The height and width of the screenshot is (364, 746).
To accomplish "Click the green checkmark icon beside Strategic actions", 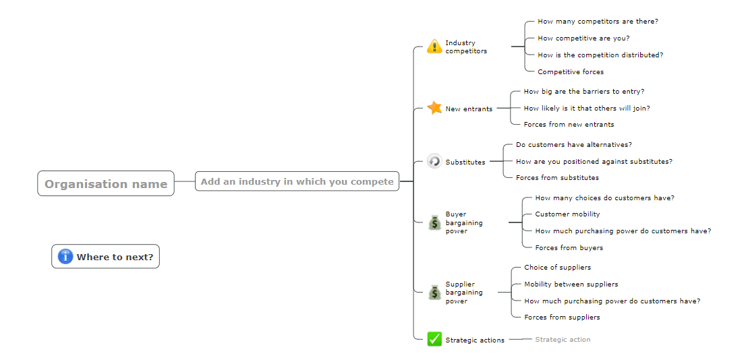I will pyautogui.click(x=434, y=339).
